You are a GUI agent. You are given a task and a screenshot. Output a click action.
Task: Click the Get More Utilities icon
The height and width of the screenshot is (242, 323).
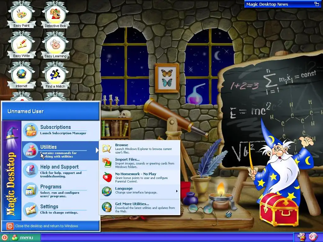(107, 207)
